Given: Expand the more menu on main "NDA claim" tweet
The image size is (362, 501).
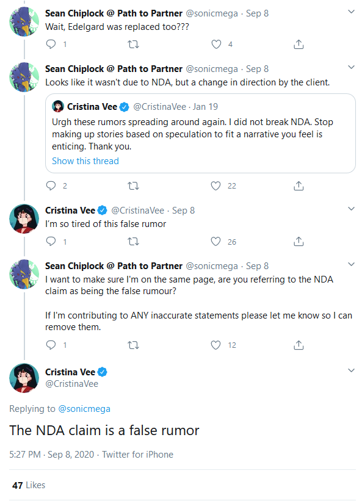Looking at the screenshot, I should click(x=351, y=370).
